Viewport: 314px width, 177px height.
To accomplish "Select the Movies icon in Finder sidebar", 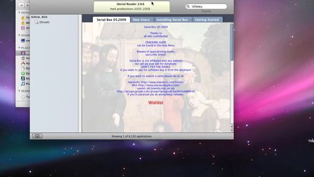I will click(23, 79).
